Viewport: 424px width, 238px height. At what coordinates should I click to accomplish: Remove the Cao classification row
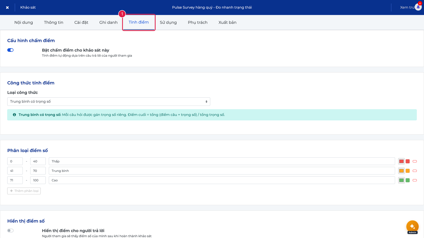[x=415, y=180]
